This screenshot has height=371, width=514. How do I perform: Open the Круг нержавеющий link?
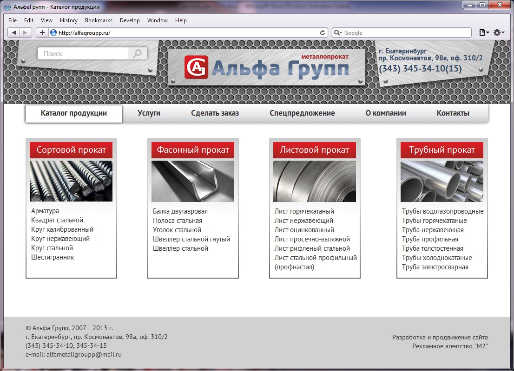coord(60,238)
